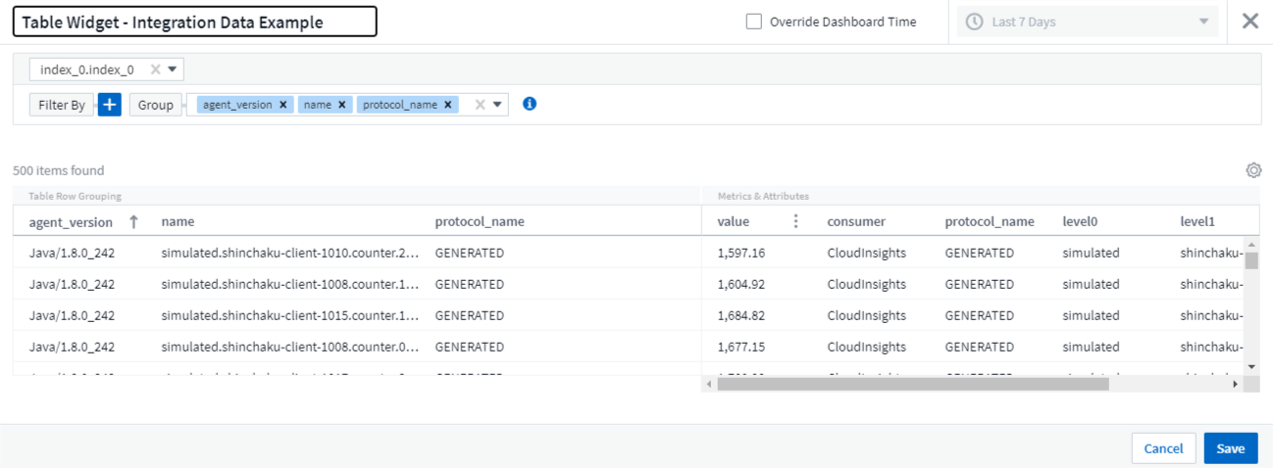Click the horizontal scrollbar of the table
1273x468 pixels.
click(x=912, y=385)
